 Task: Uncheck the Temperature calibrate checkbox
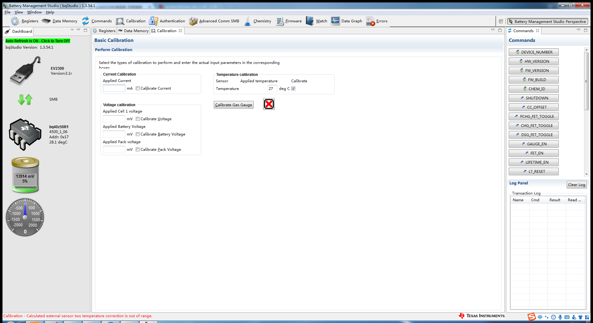[293, 89]
